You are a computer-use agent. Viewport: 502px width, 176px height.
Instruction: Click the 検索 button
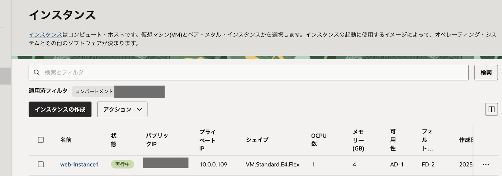point(486,73)
